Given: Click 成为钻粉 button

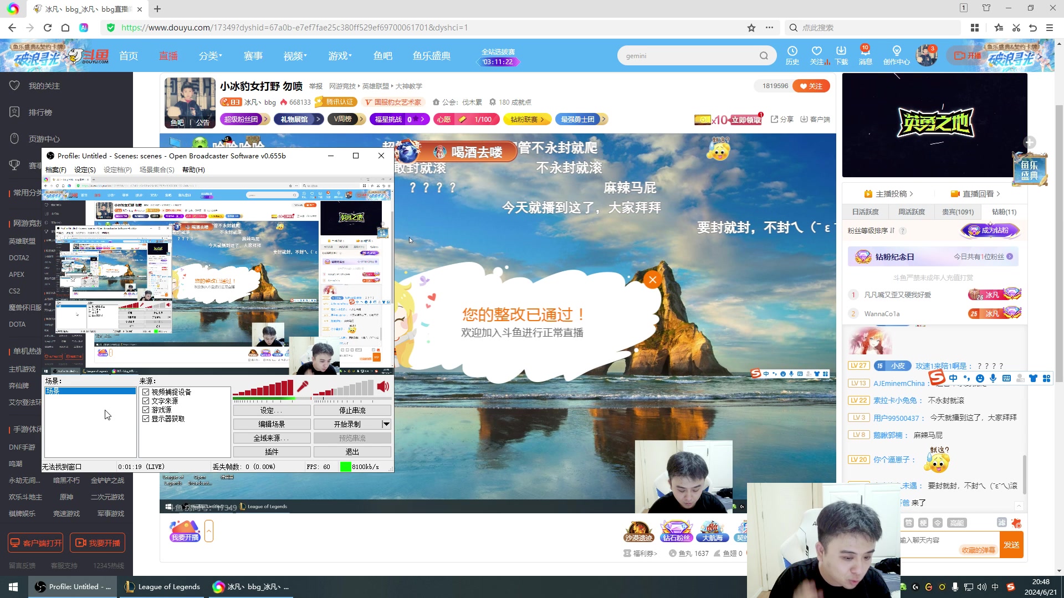Looking at the screenshot, I should (x=991, y=230).
